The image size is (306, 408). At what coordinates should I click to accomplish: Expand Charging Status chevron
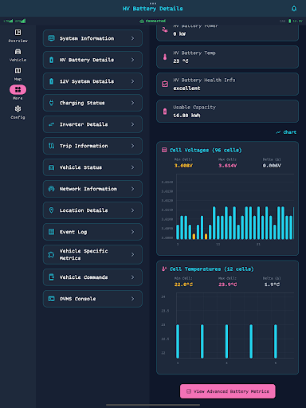(133, 103)
